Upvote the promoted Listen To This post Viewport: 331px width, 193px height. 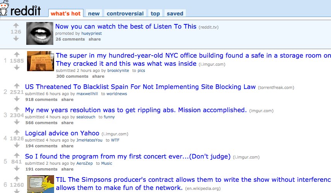pyautogui.click(x=16, y=26)
